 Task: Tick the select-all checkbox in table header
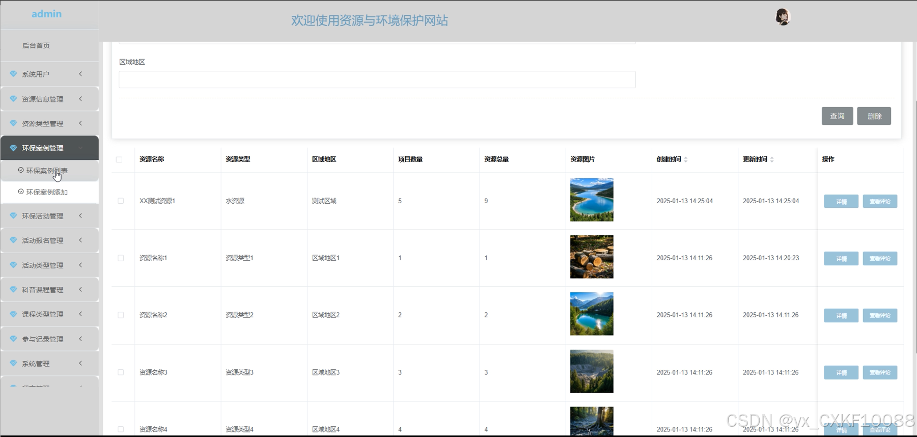pos(119,159)
